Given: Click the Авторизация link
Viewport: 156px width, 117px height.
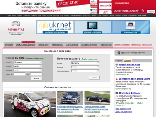Looking at the screenshot, I should pyautogui.click(x=136, y=45).
